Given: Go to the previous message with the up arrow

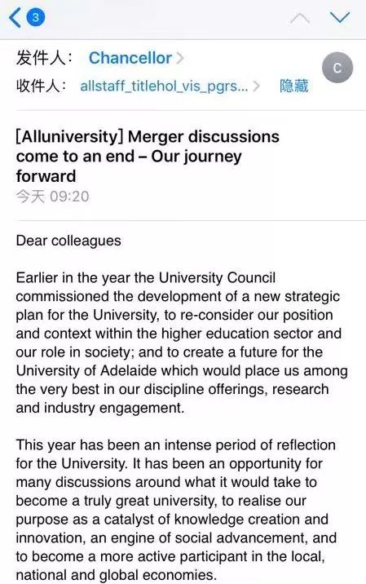Looking at the screenshot, I should [x=300, y=18].
